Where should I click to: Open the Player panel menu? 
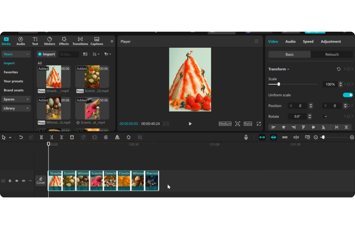(x=256, y=41)
